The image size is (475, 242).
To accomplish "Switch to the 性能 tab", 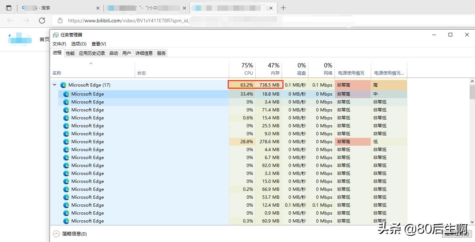I will [70, 53].
